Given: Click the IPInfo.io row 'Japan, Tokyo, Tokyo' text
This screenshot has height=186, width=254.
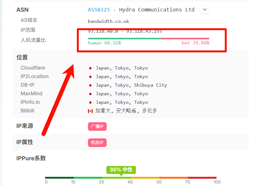Looking at the screenshot, I should coord(122,102).
